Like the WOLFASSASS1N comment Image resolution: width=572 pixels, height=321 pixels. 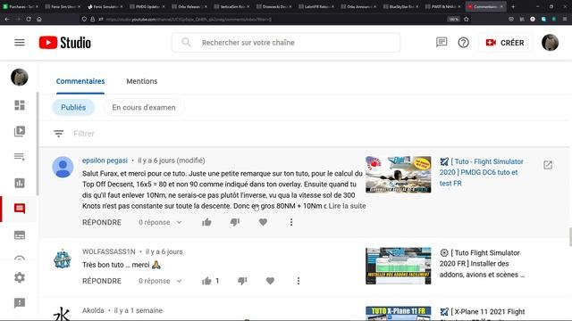click(206, 281)
